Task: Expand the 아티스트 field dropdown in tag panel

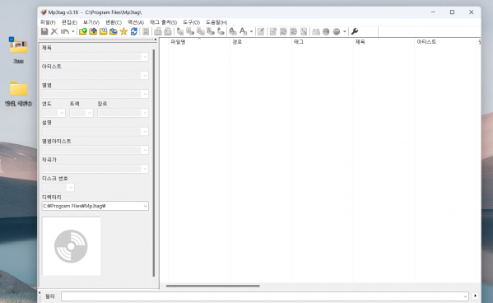Action: (x=145, y=76)
